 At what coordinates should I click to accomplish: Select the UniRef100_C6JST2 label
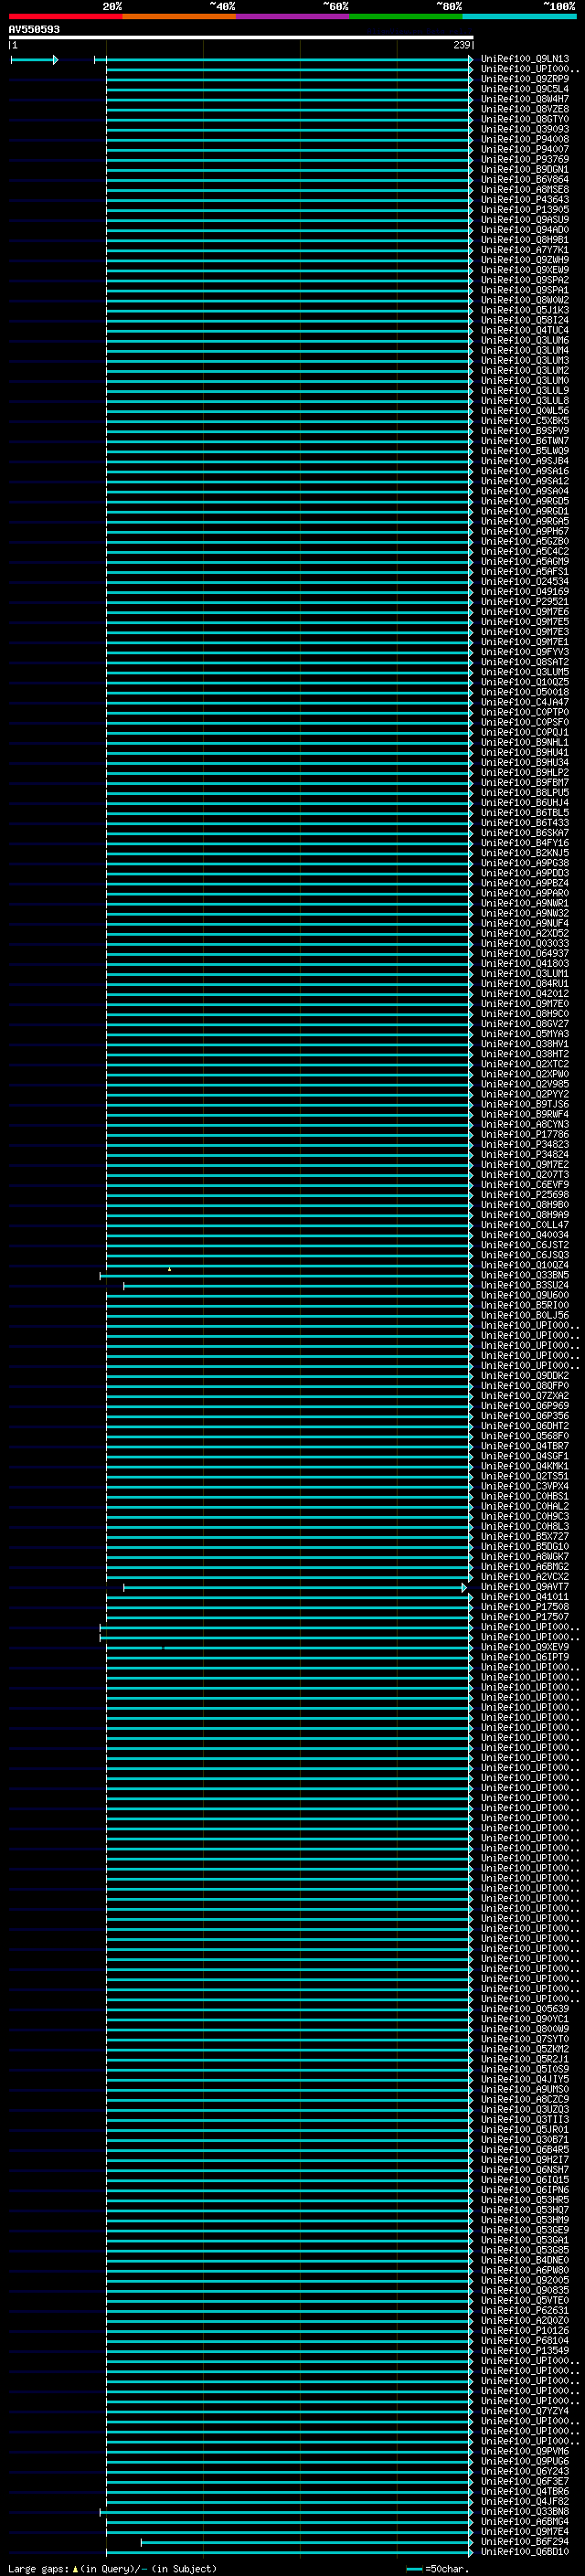click(524, 1245)
